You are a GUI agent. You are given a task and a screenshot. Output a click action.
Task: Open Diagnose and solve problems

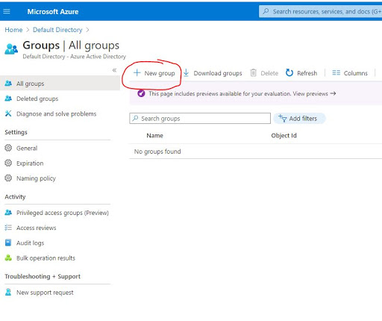point(57,114)
